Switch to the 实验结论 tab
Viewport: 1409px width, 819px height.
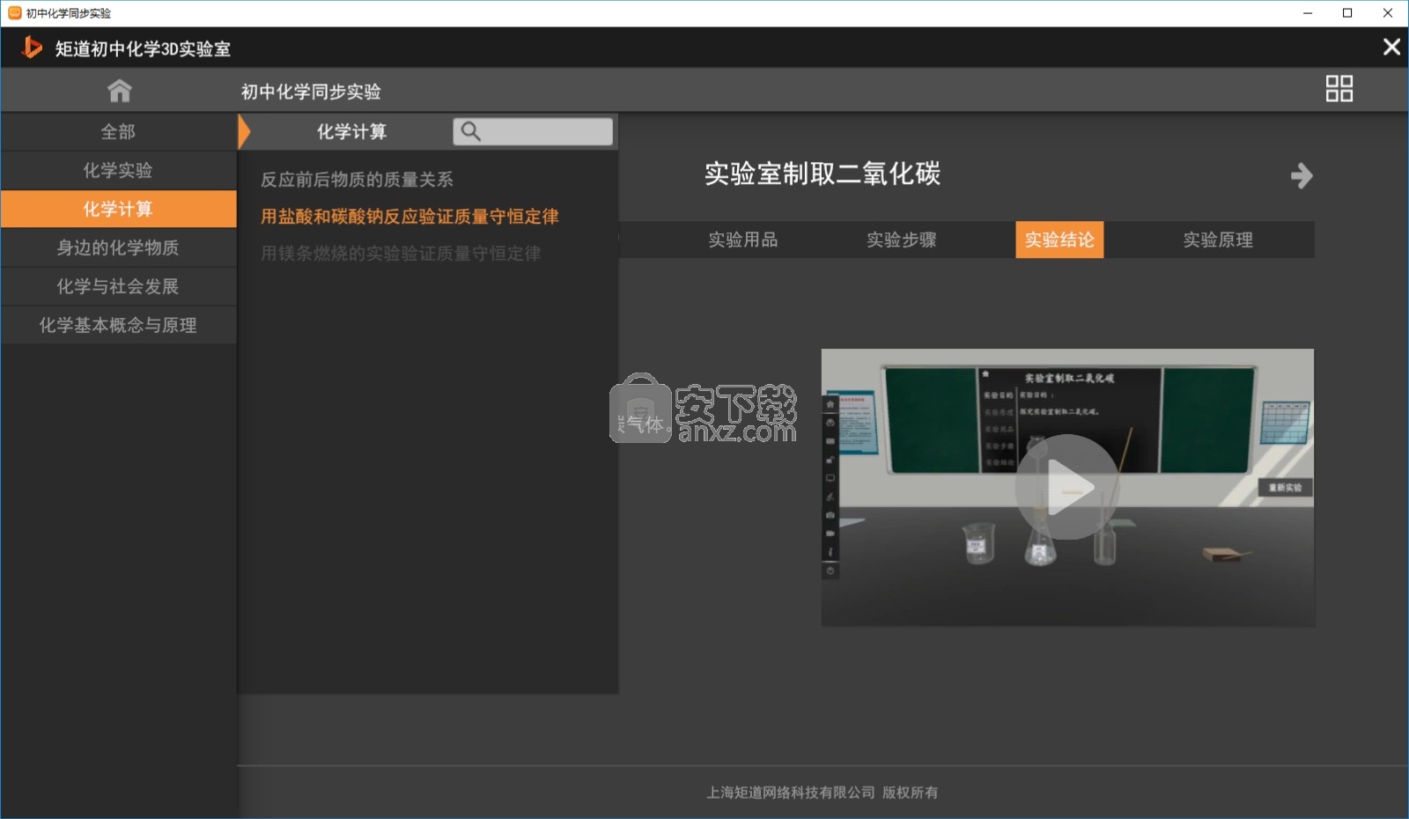click(x=1059, y=240)
